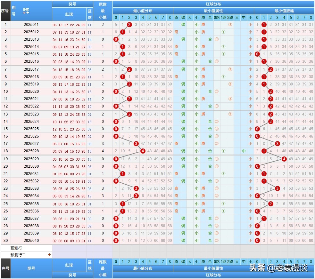Click the top 尾数最小值 column header
This screenshot has height=279, width=315.
point(103,11)
